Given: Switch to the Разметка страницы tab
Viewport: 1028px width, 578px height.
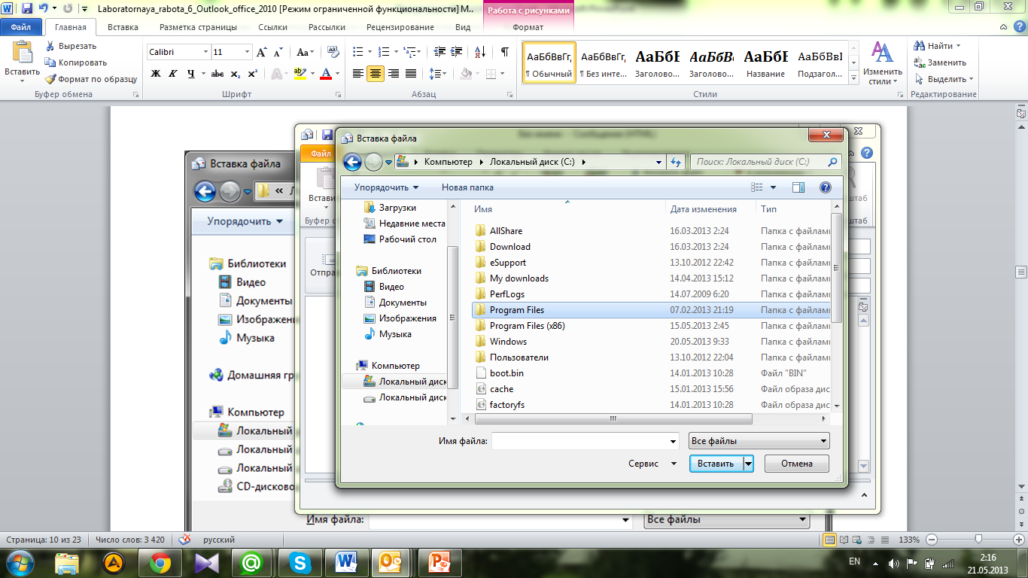Looking at the screenshot, I should point(198,27).
